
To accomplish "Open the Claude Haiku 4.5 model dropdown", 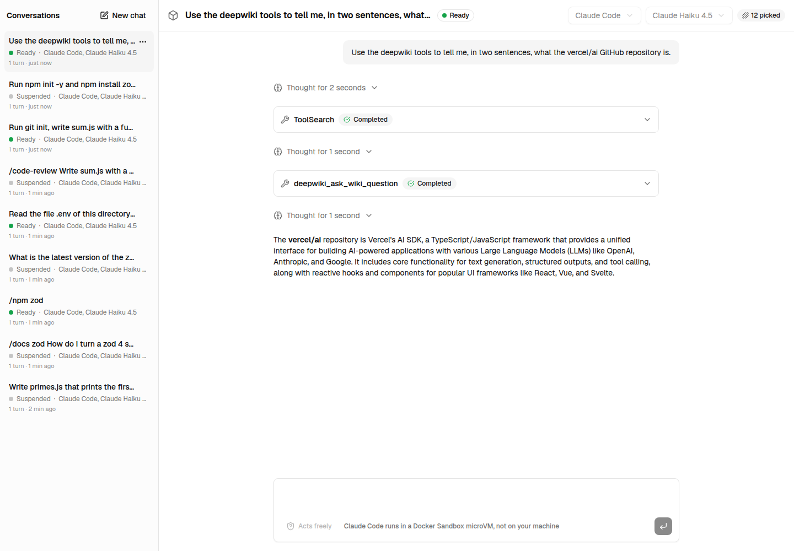I will (689, 15).
